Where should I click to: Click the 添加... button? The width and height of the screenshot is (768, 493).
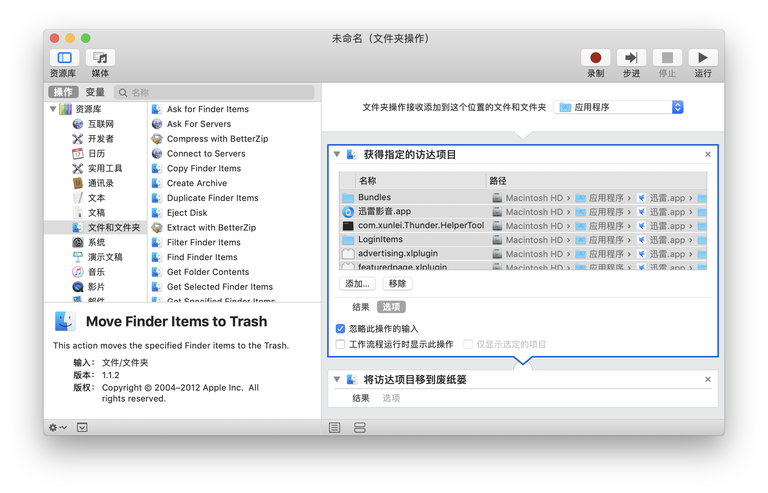coord(357,283)
